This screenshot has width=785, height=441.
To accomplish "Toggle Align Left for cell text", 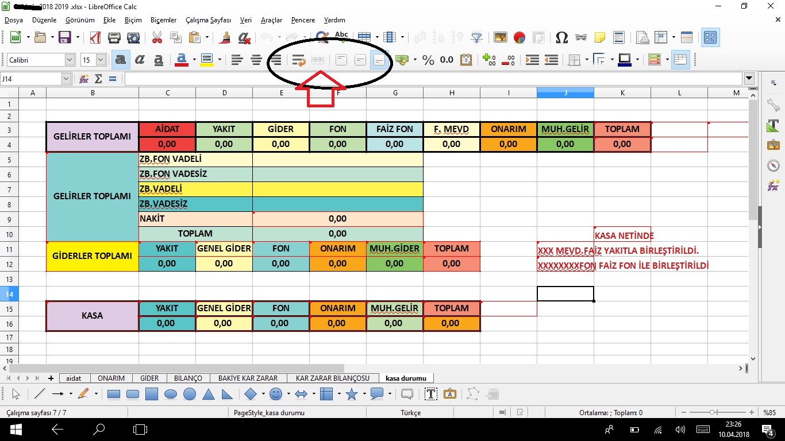I will 237,60.
